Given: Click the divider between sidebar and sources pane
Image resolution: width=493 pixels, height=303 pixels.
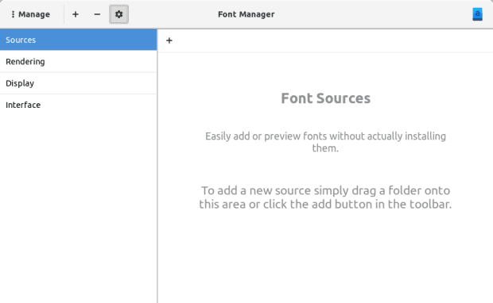Looking at the screenshot, I should 157,166.
